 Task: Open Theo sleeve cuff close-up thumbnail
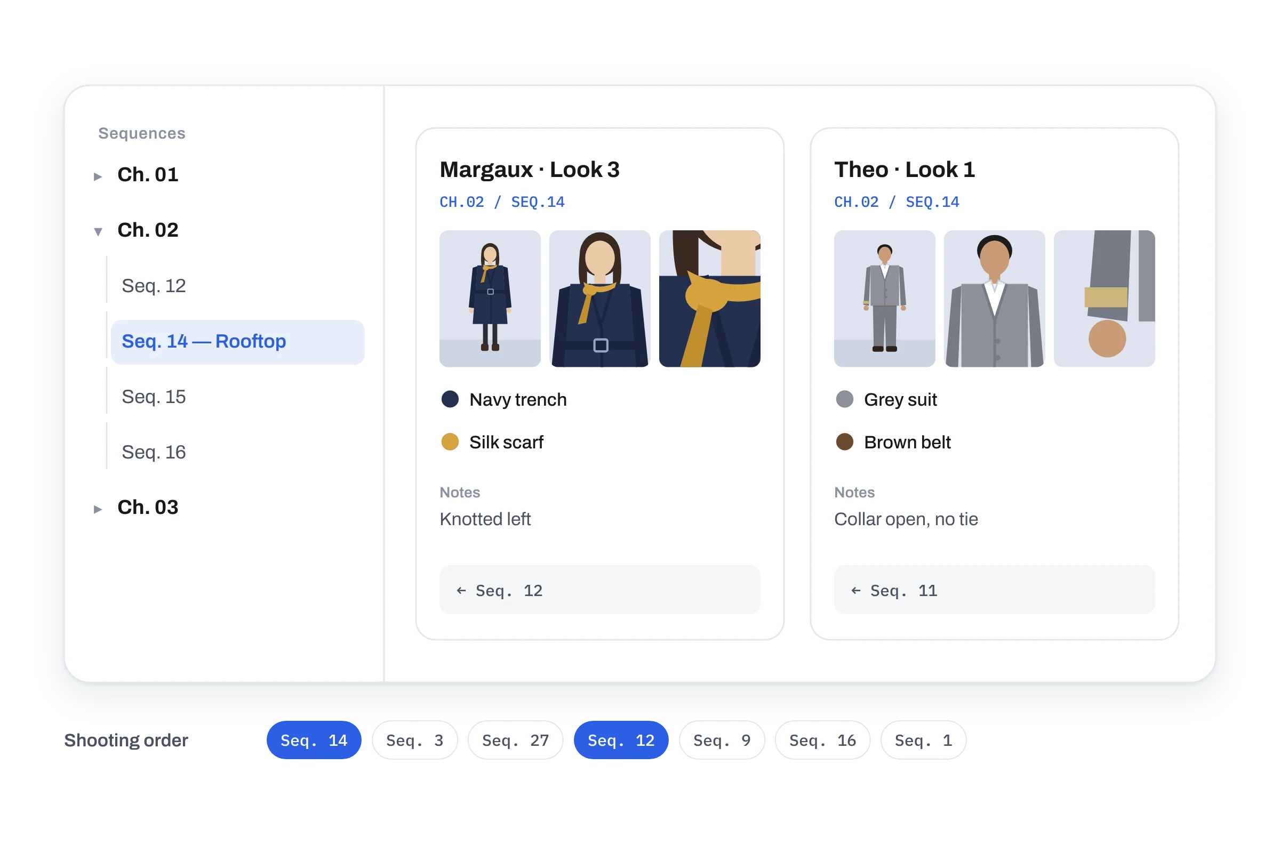(x=1104, y=298)
